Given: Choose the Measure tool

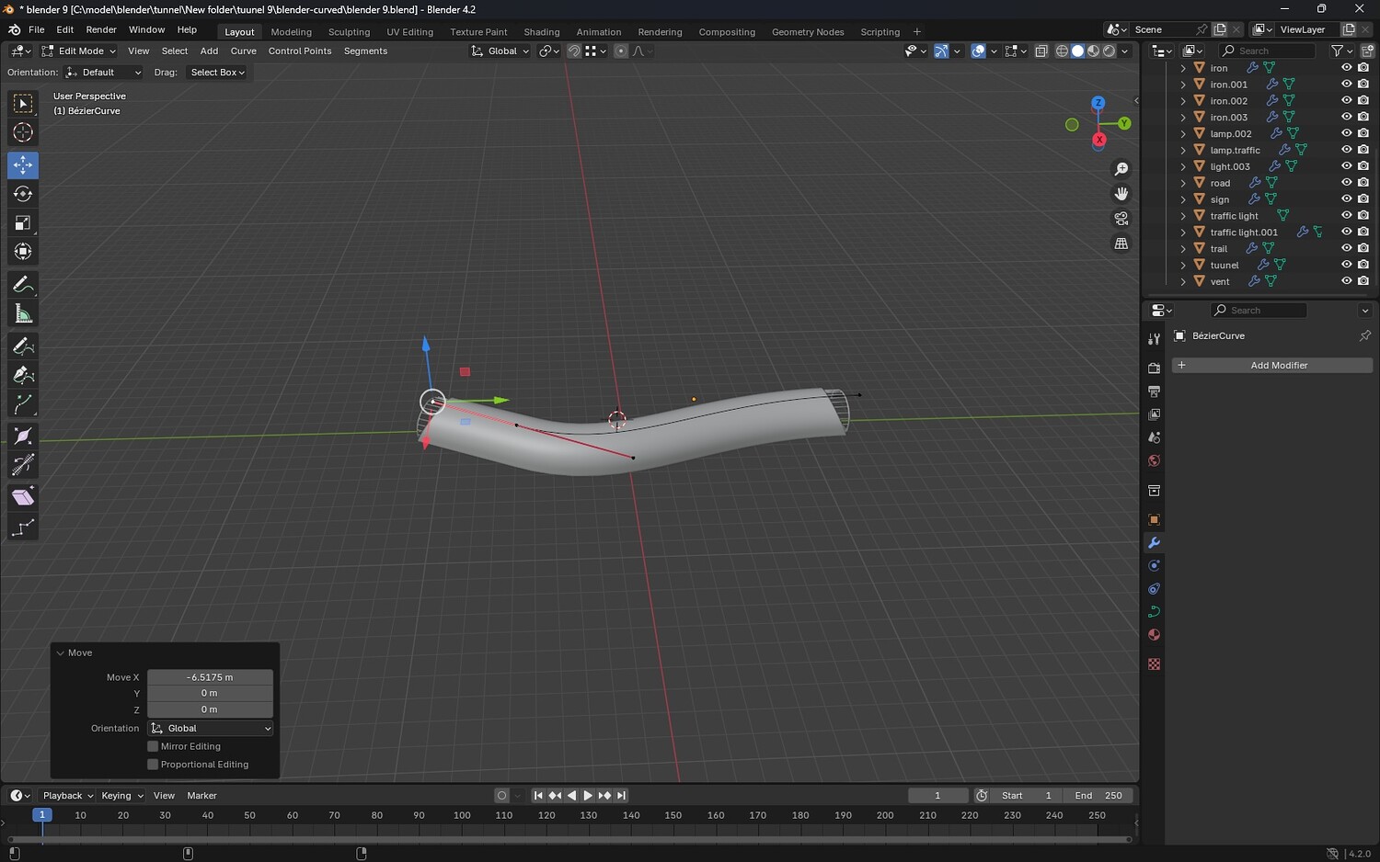Looking at the screenshot, I should [23, 314].
